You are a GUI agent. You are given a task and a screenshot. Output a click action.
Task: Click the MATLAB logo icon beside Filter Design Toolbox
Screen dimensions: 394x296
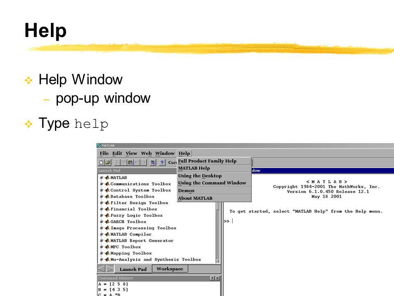pos(107,203)
